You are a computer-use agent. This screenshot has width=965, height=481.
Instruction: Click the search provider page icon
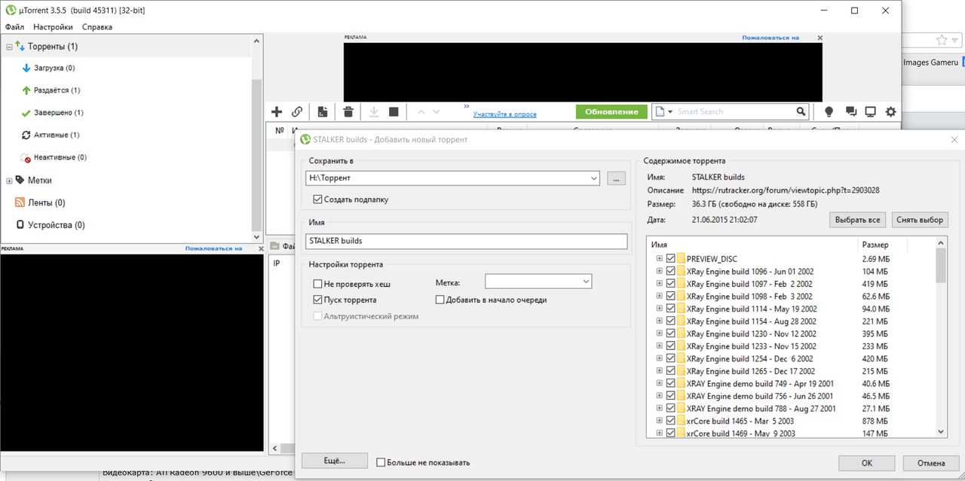661,111
